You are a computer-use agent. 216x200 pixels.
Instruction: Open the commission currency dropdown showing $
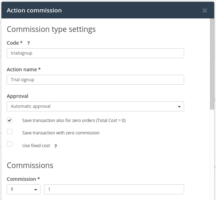pos(23,189)
